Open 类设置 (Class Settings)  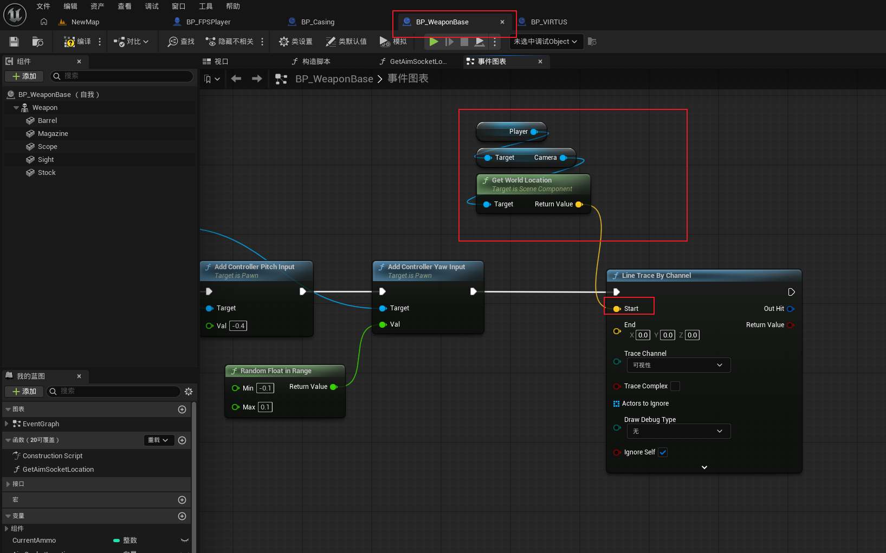tap(295, 42)
